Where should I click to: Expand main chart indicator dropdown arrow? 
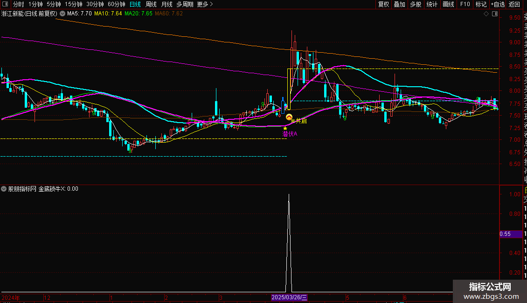coord(62,14)
